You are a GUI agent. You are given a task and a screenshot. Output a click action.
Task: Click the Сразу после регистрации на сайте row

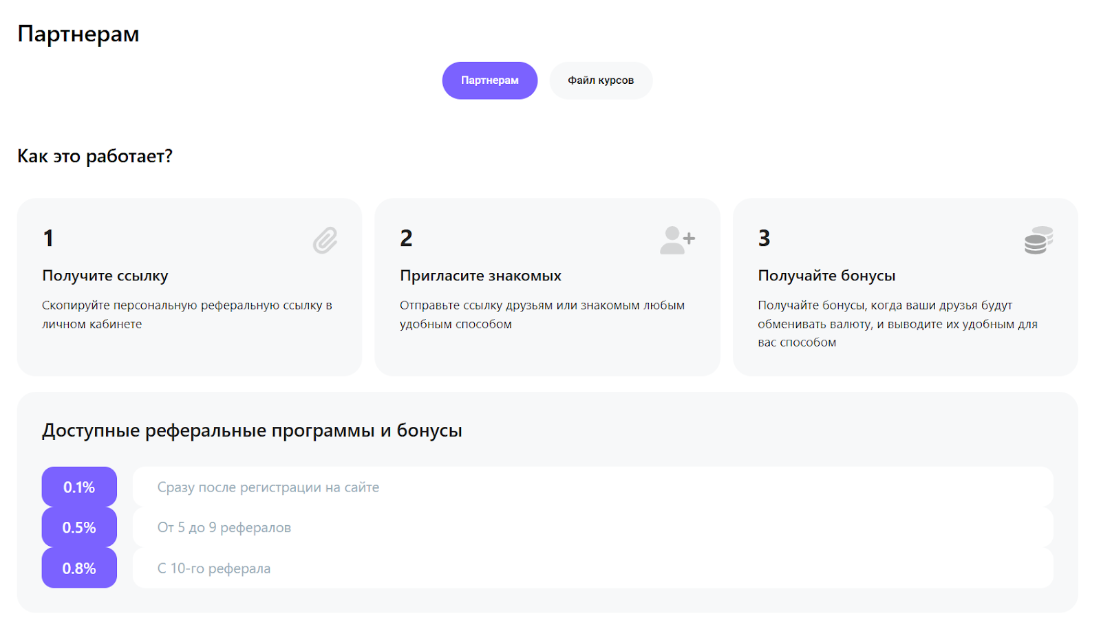click(592, 487)
